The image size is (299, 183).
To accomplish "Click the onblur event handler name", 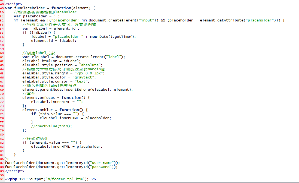I will coord(46,110).
